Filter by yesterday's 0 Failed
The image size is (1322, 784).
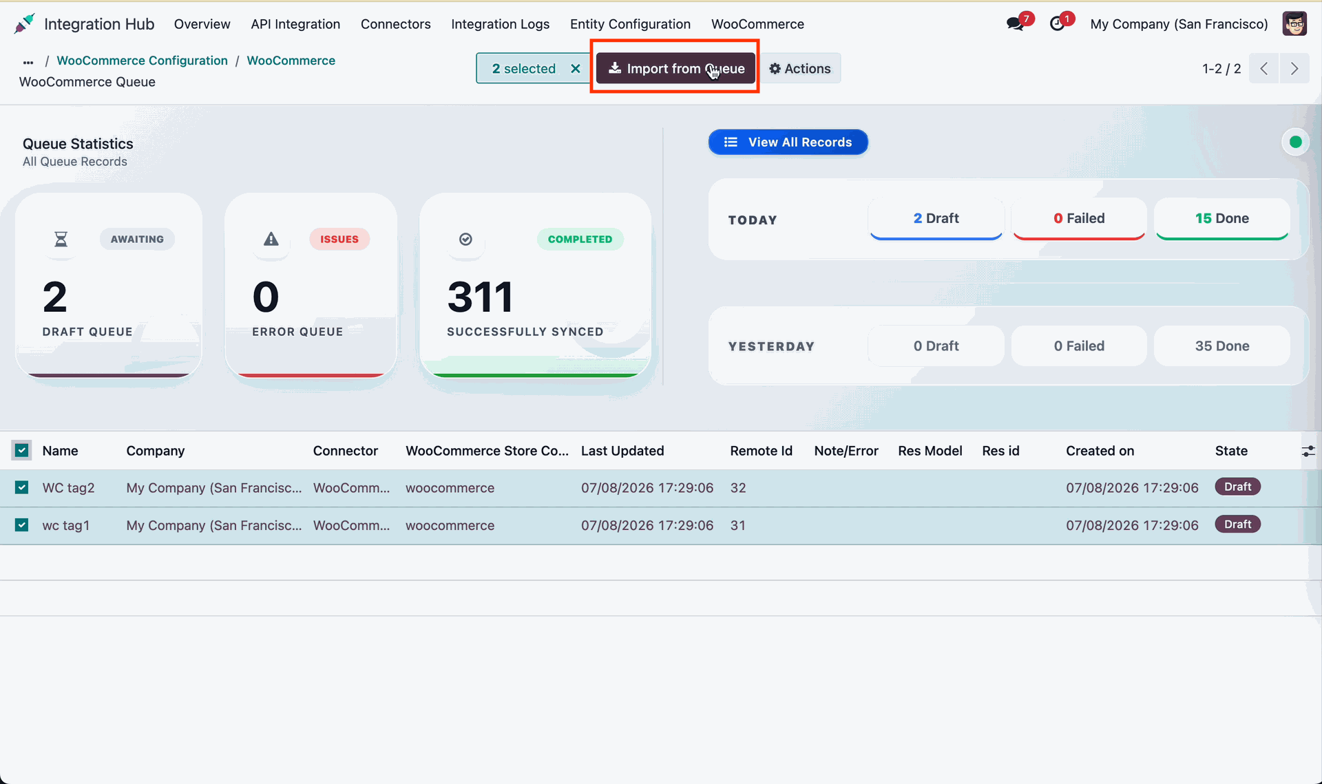(x=1079, y=346)
